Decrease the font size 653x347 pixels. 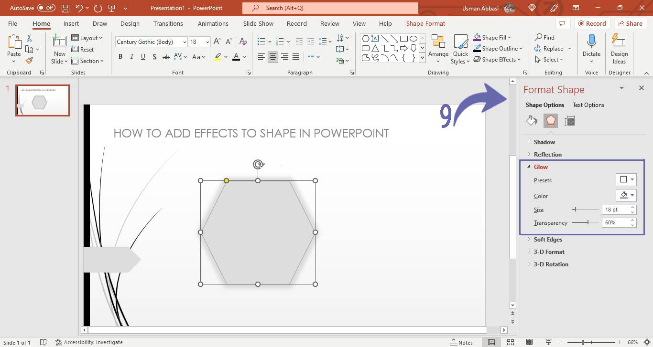pos(229,42)
